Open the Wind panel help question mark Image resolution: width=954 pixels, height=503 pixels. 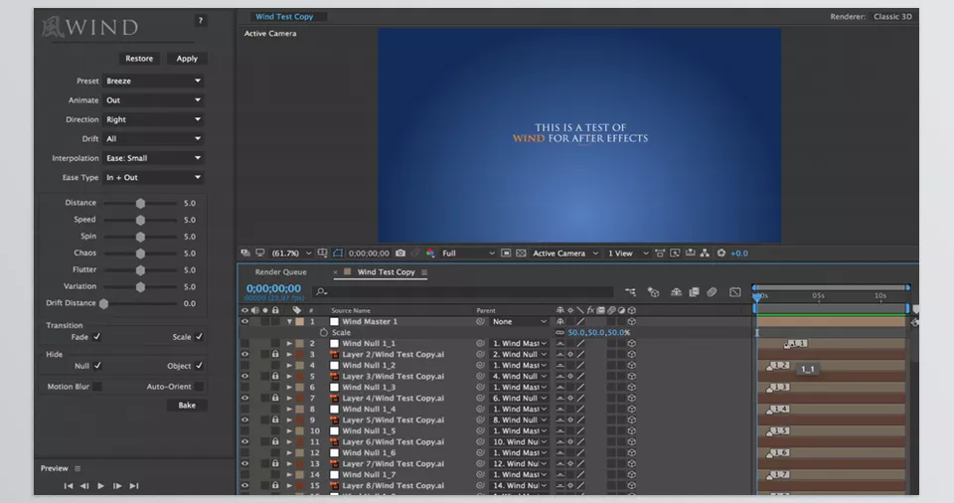(x=200, y=21)
